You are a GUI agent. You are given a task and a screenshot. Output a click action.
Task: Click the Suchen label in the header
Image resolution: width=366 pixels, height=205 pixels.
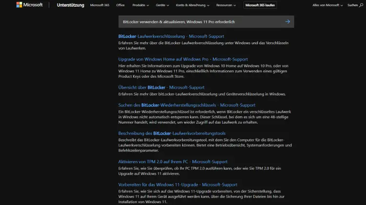(352, 5)
